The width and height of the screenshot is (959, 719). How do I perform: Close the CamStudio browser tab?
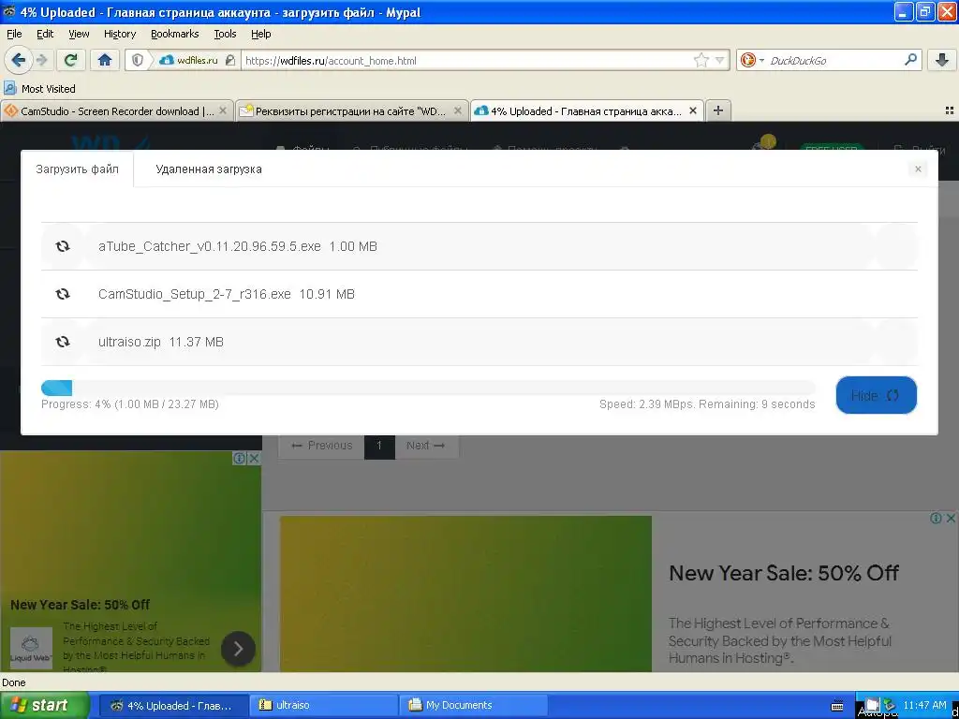[223, 110]
